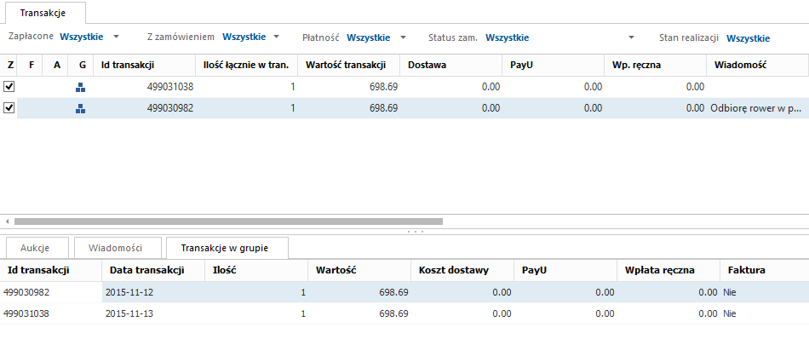Click the Ilość header in bottom grid
809x339 pixels.
pos(256,270)
